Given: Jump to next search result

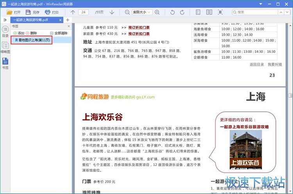Looking at the screenshot, I should (x=287, y=13).
